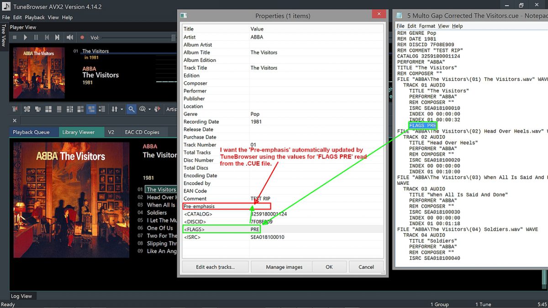Click '1 Group' in the status bar
548x308 pixels.
click(x=439, y=304)
